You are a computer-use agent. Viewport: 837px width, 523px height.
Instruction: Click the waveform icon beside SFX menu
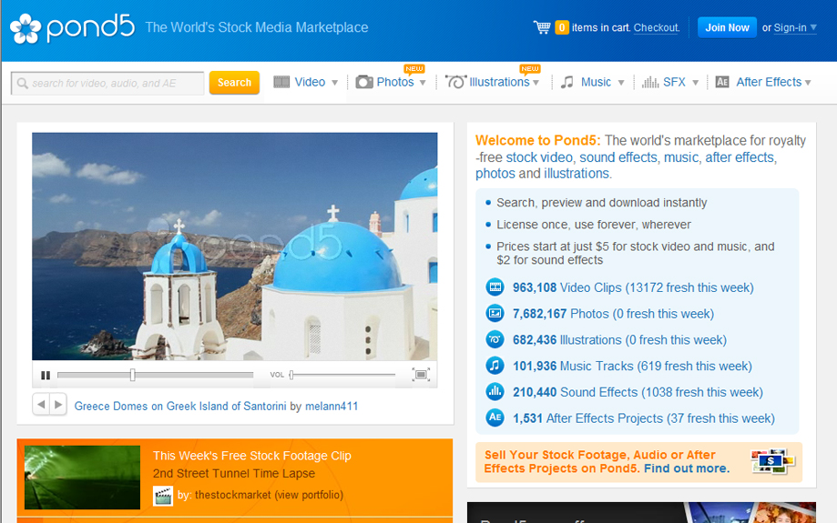tap(649, 82)
